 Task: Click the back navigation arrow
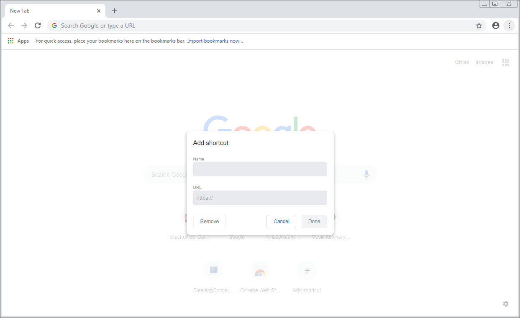click(x=11, y=25)
